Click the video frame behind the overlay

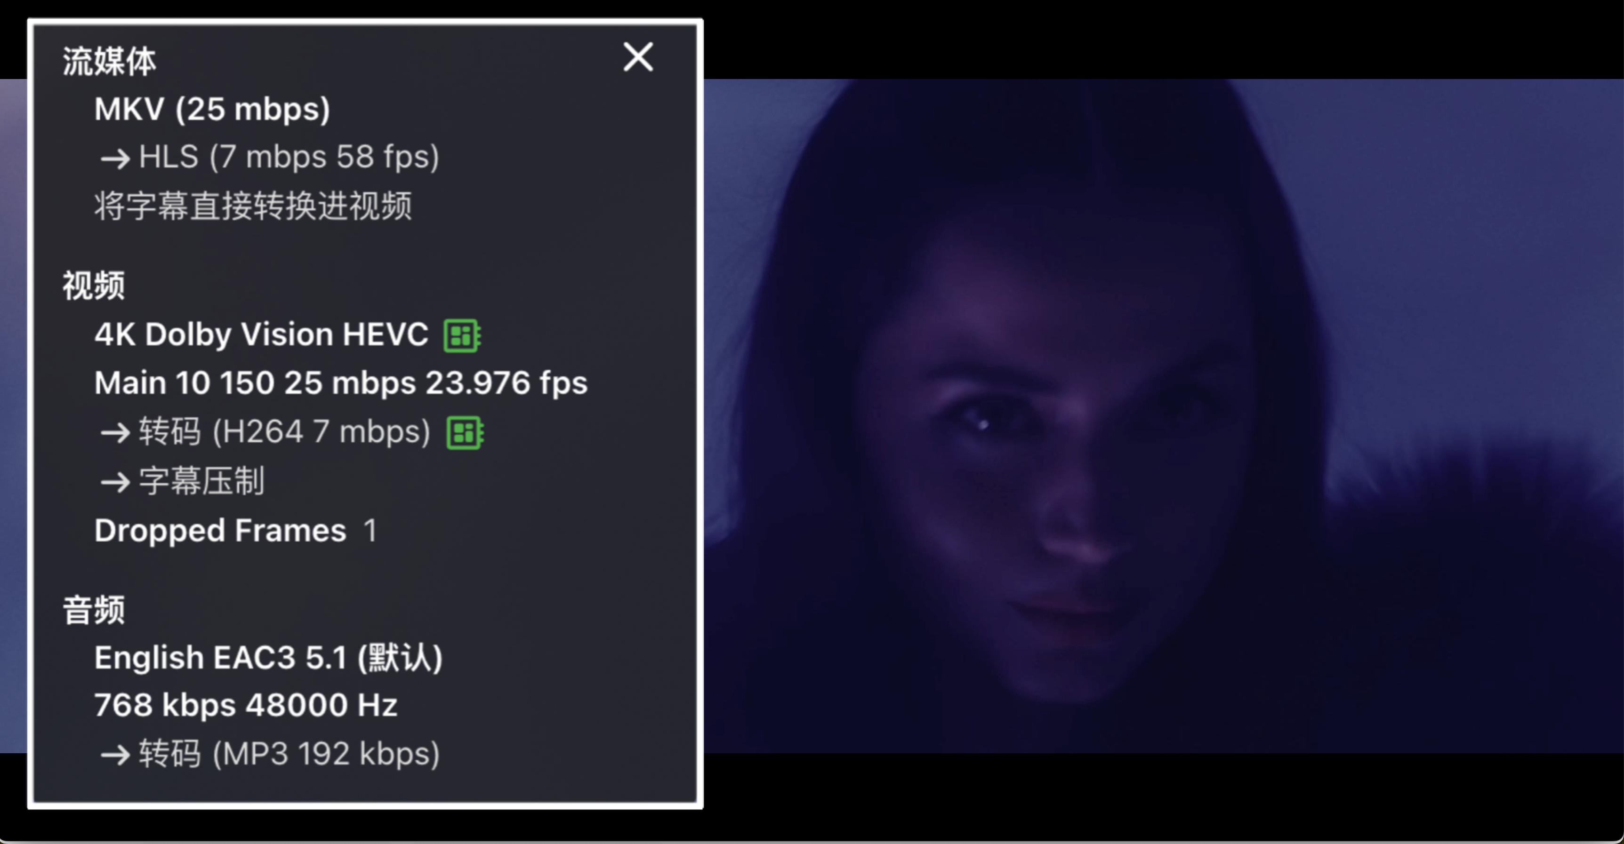tap(1163, 416)
